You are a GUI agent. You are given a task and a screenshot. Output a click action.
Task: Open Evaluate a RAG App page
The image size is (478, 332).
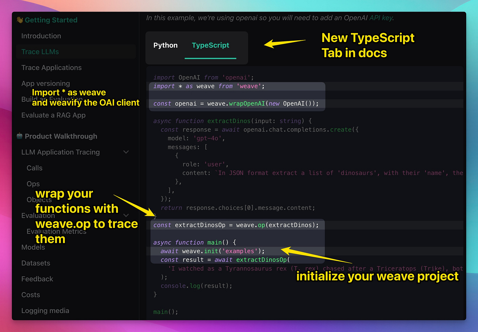click(x=54, y=115)
